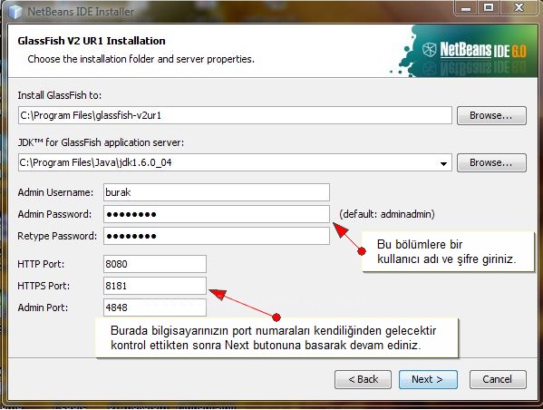
Task: Focus the Admin Password field
Action: (x=217, y=214)
